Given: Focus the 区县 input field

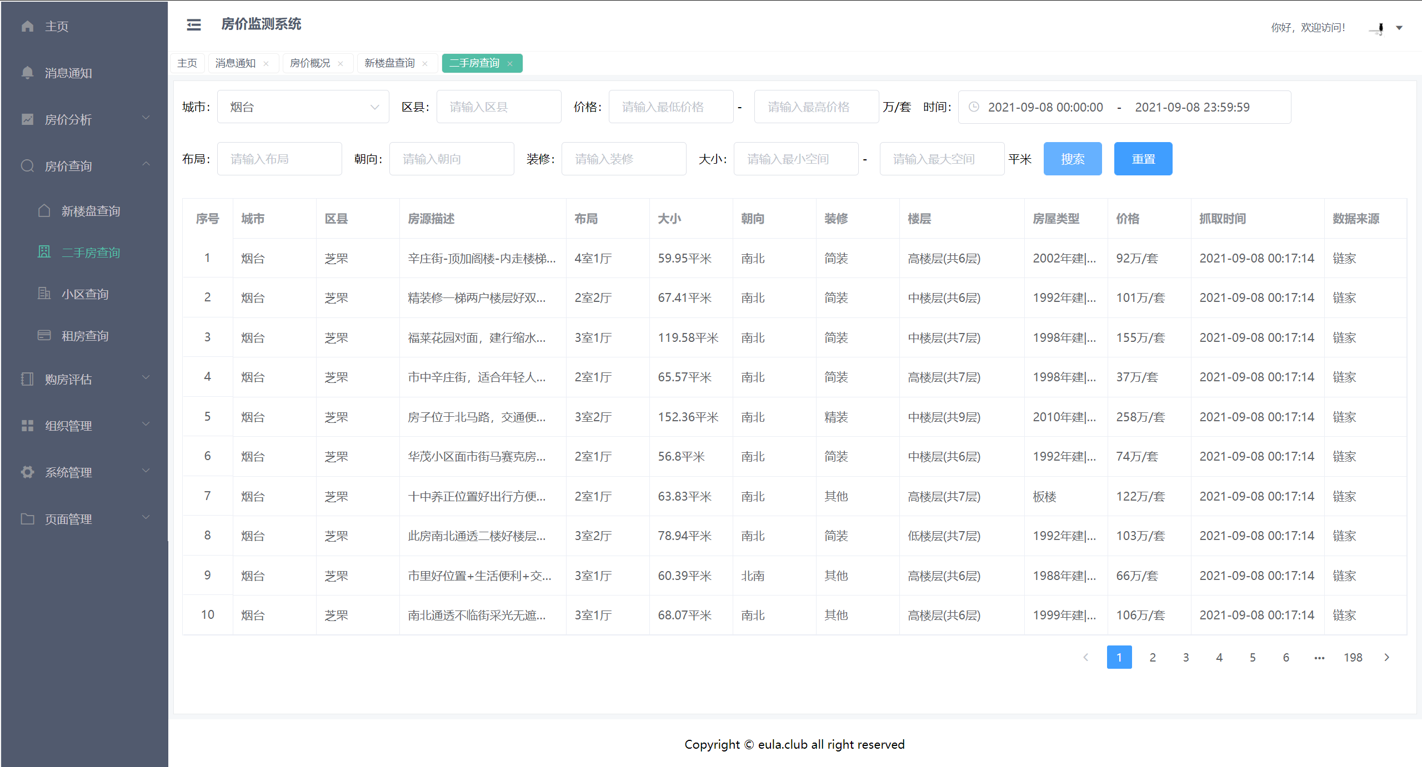Looking at the screenshot, I should 498,107.
